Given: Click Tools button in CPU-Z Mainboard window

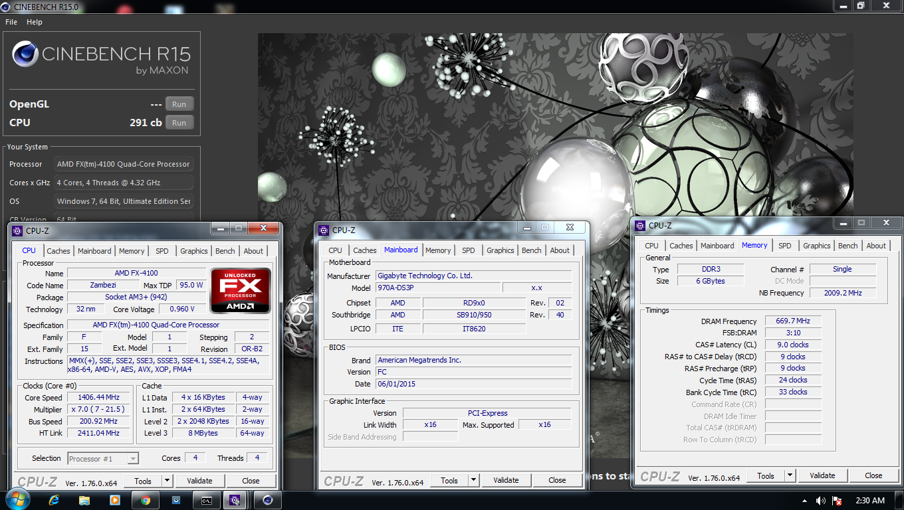Looking at the screenshot, I should [x=449, y=480].
